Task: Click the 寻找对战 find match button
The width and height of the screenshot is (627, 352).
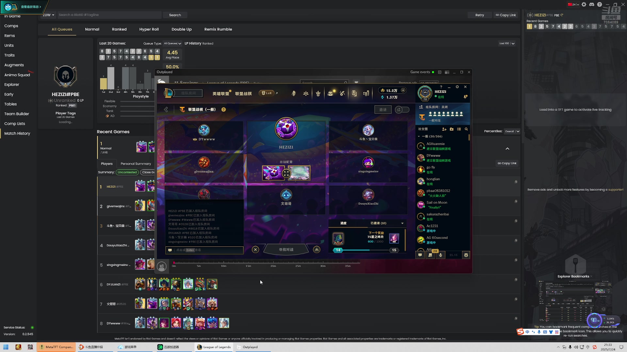Action: click(286, 249)
